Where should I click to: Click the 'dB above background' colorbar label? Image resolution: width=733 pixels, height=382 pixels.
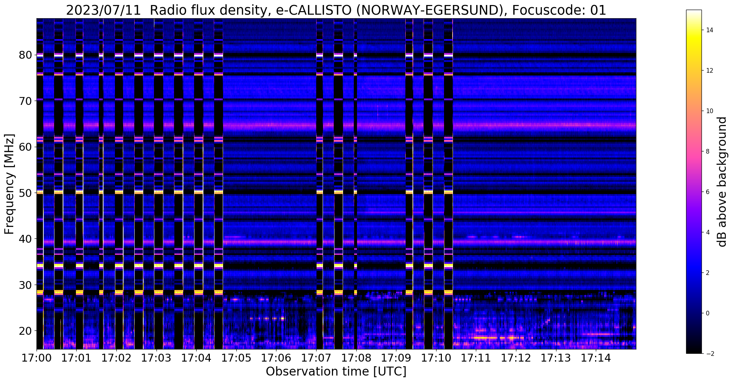pyautogui.click(x=722, y=182)
